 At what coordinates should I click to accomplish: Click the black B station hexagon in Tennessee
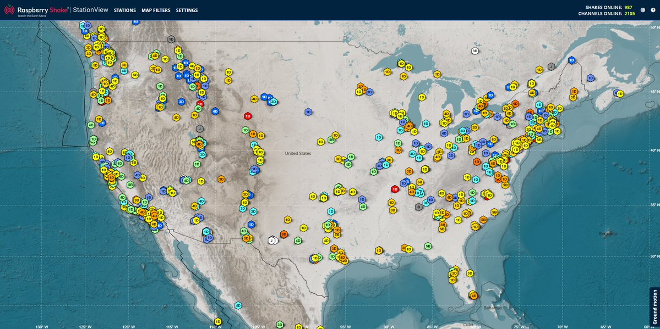coord(419,207)
